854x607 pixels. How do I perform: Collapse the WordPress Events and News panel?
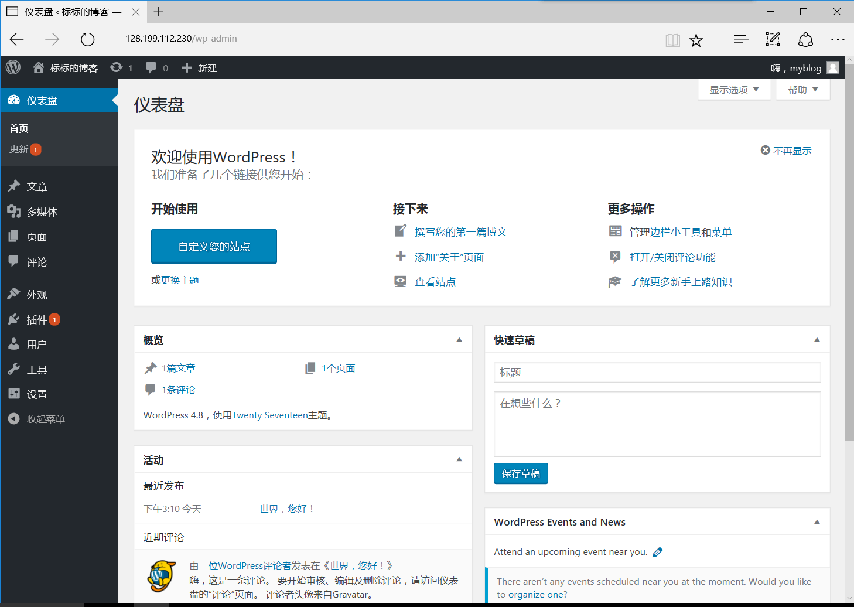pos(817,522)
